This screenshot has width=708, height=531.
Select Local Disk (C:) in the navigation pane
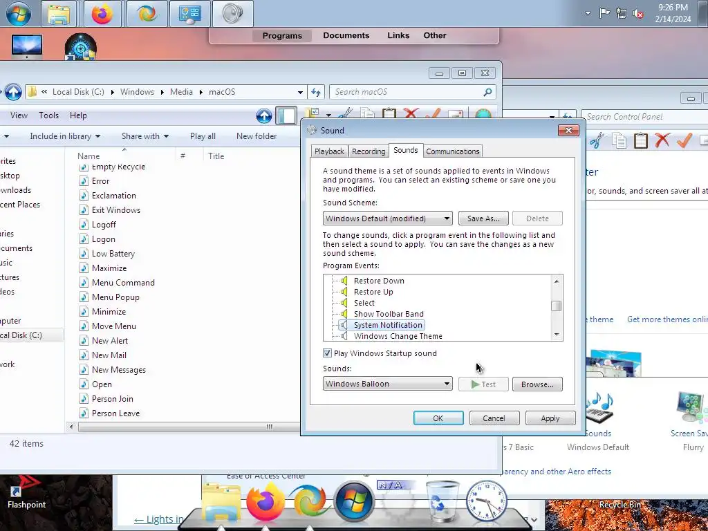(x=21, y=335)
